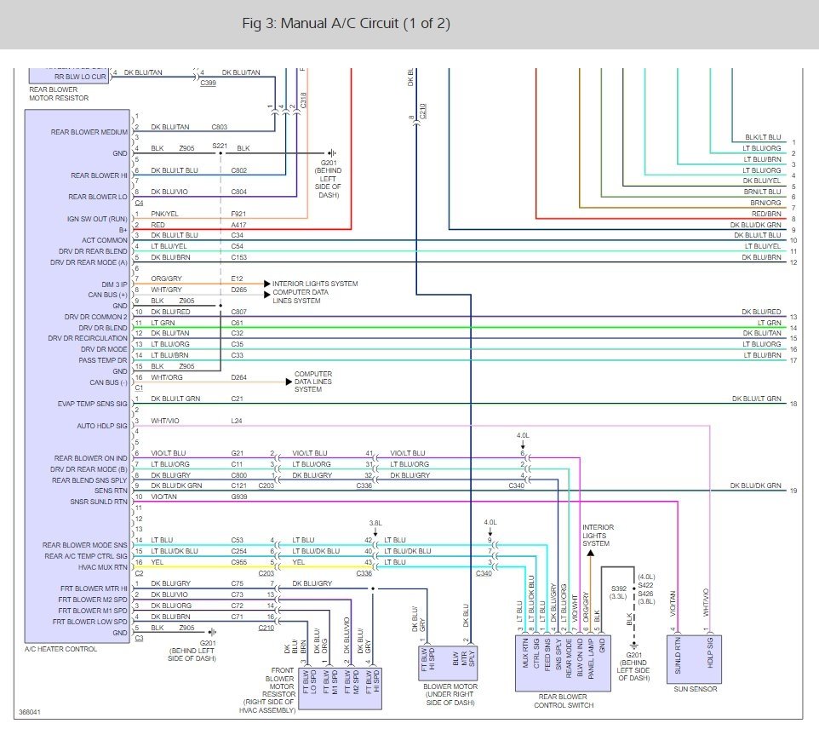Select the C399 connector label
Screen dimensions: 819x729
point(208,83)
